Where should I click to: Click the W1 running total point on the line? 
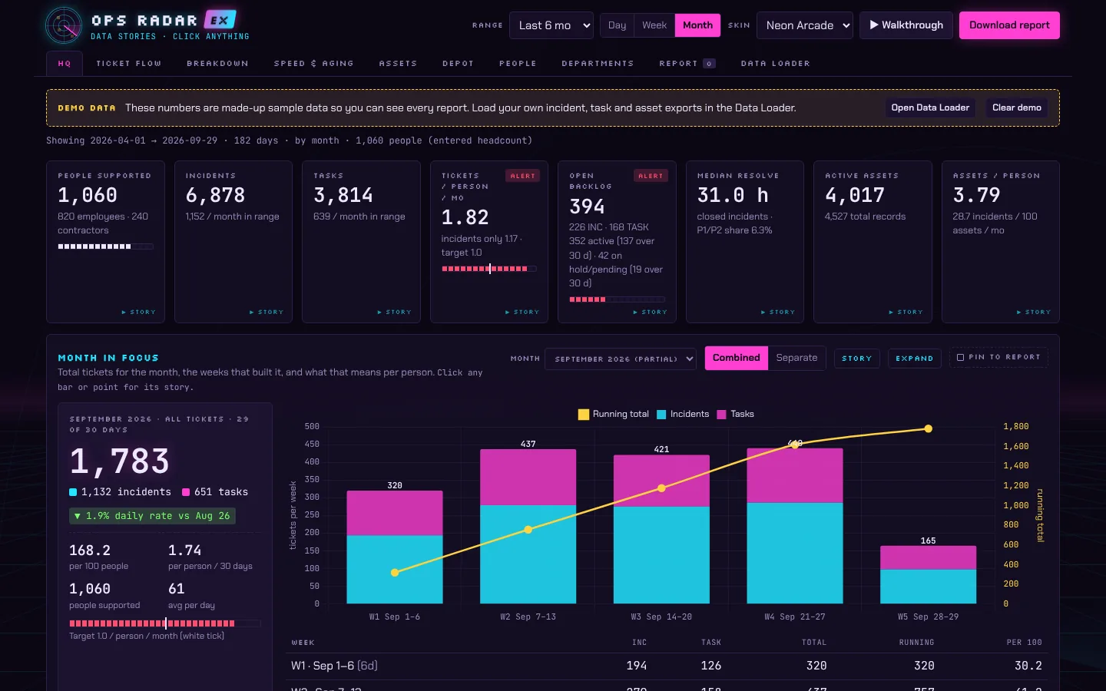pyautogui.click(x=395, y=573)
